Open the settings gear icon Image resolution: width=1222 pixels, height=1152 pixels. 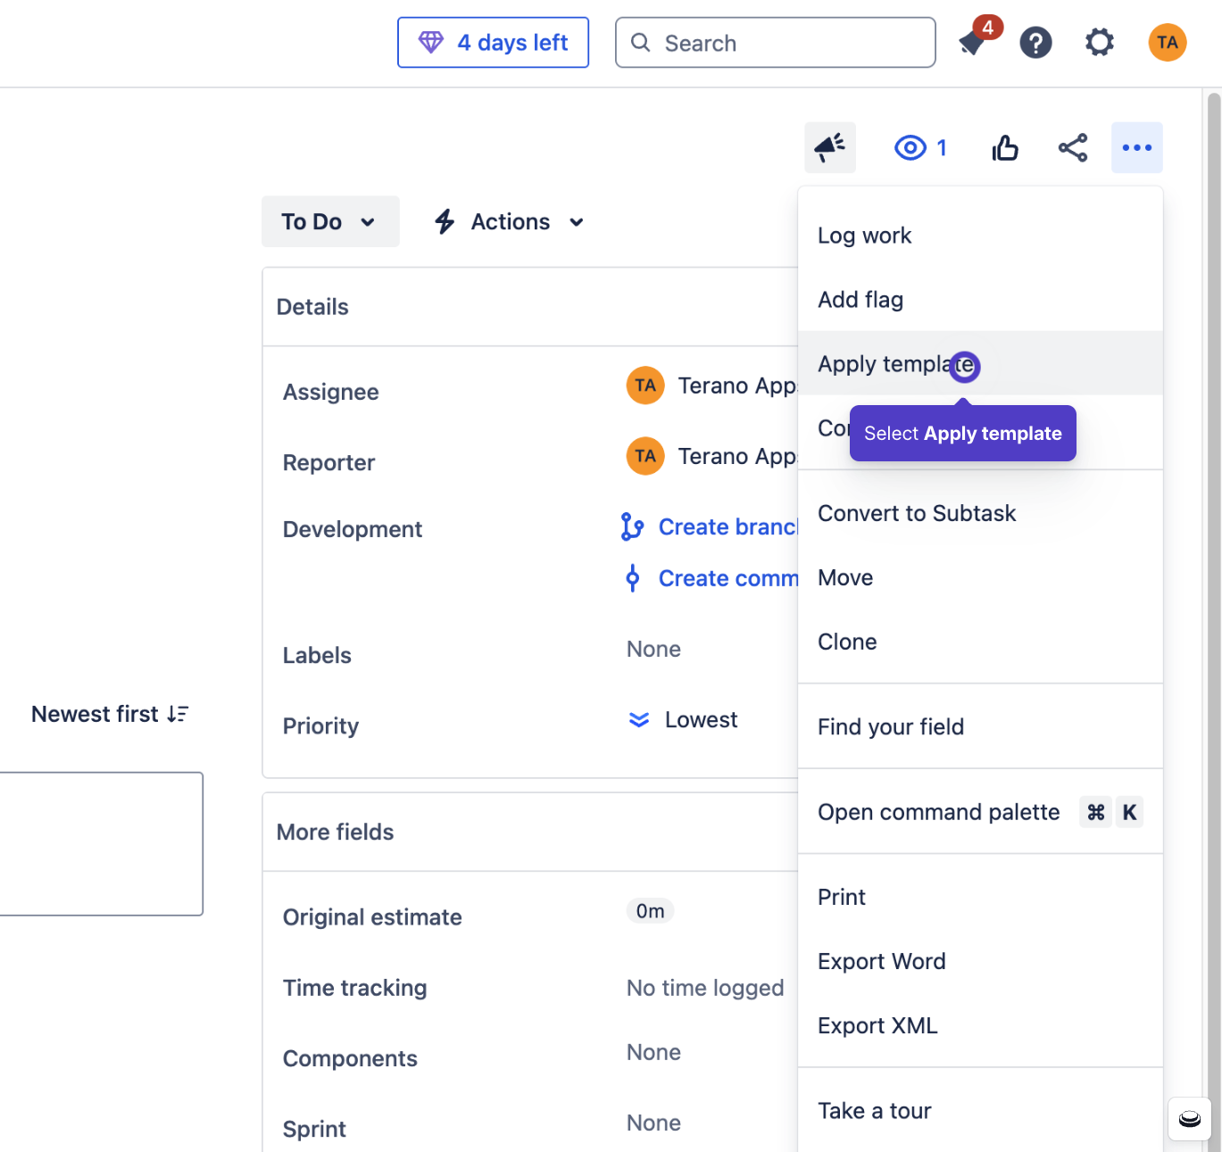[x=1099, y=42]
